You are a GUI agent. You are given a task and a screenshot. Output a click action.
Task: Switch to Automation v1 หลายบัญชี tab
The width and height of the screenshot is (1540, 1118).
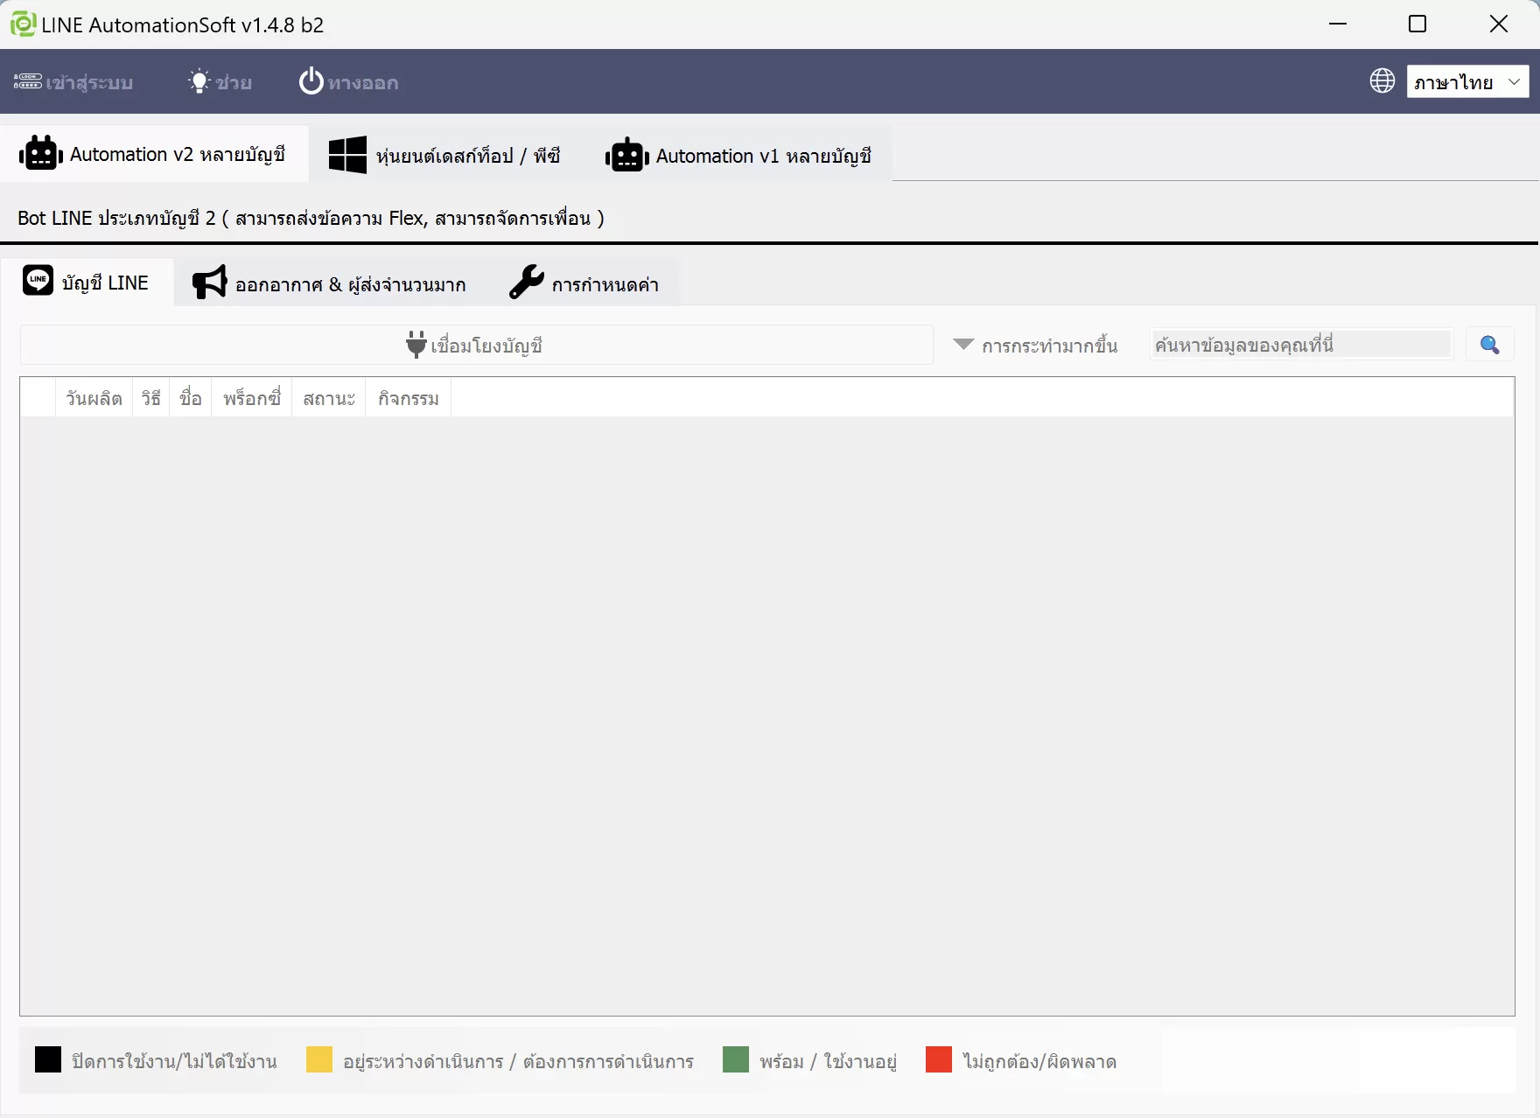click(x=738, y=155)
